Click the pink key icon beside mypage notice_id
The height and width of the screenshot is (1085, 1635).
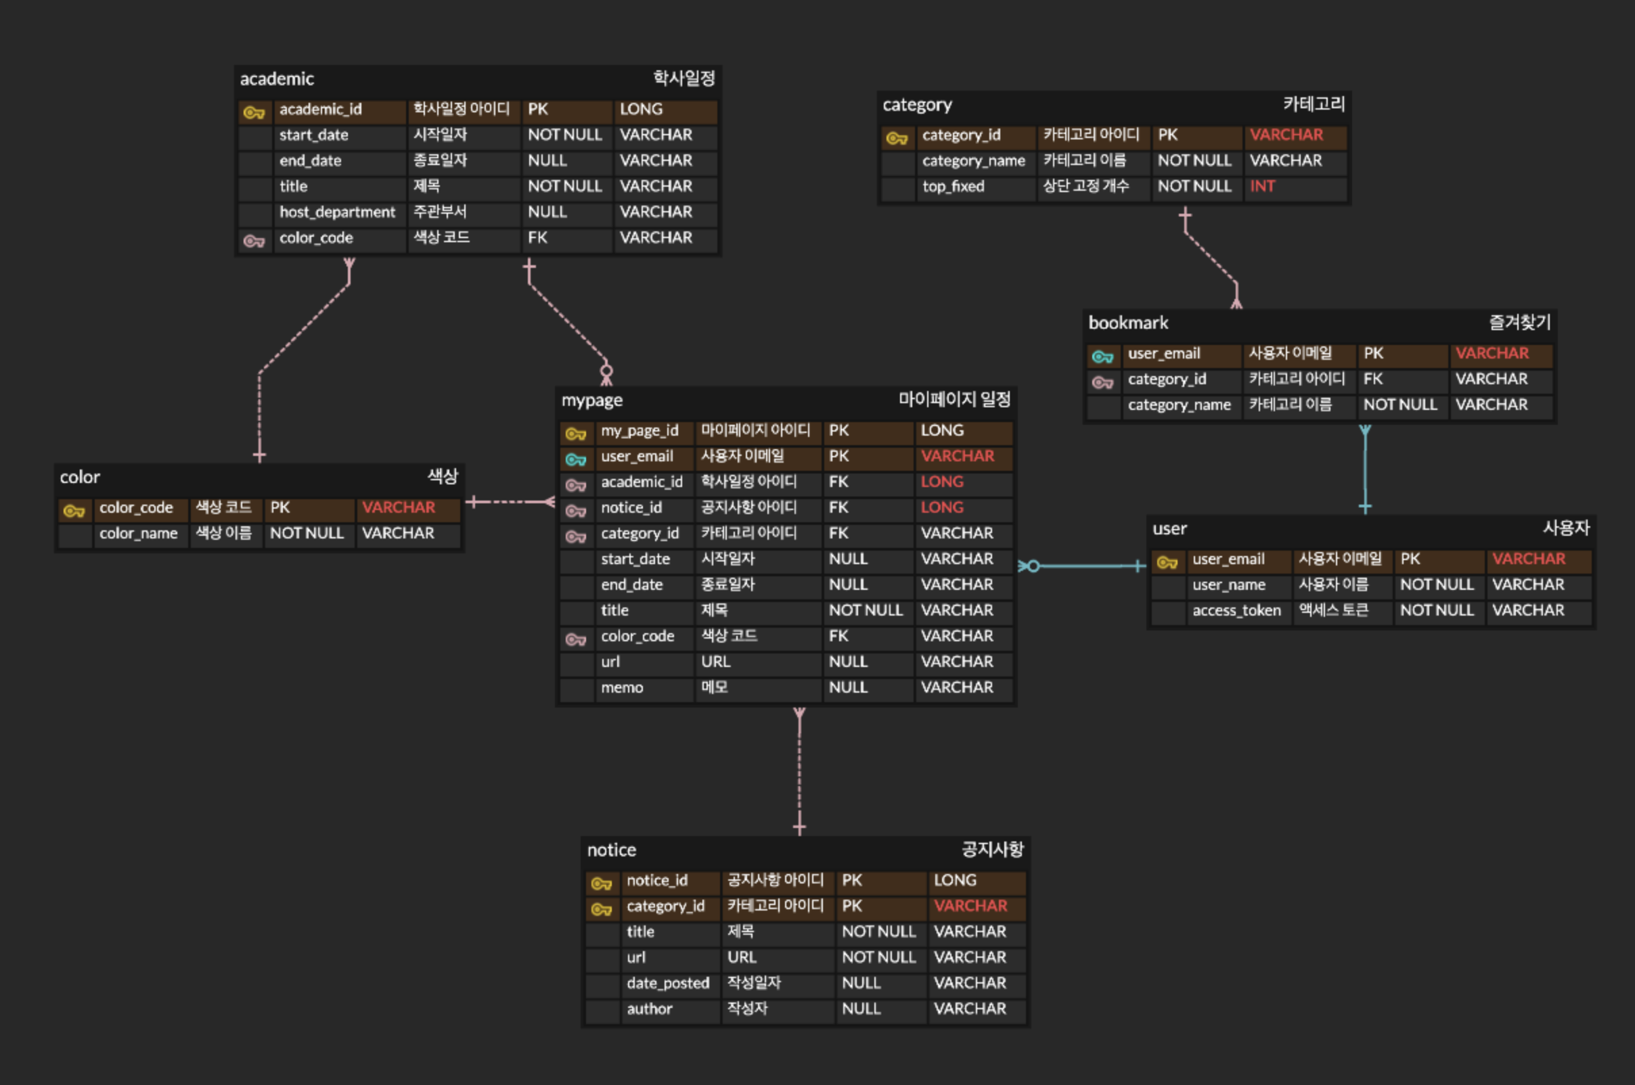point(576,511)
